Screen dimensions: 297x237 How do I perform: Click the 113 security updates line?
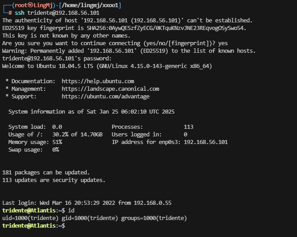tap(54, 180)
